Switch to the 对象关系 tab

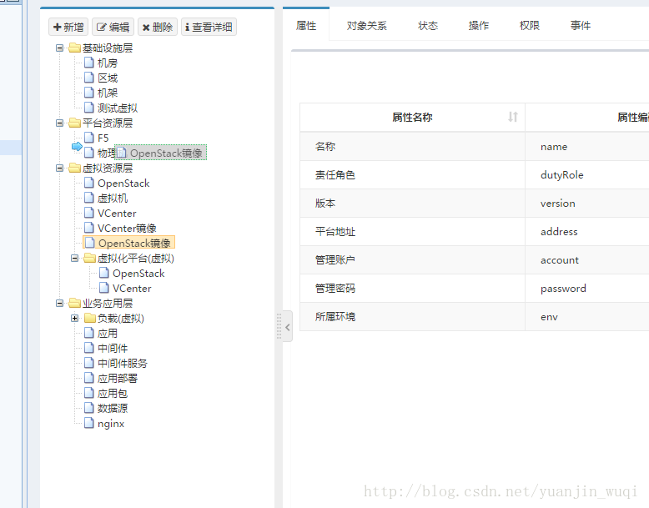(x=367, y=26)
